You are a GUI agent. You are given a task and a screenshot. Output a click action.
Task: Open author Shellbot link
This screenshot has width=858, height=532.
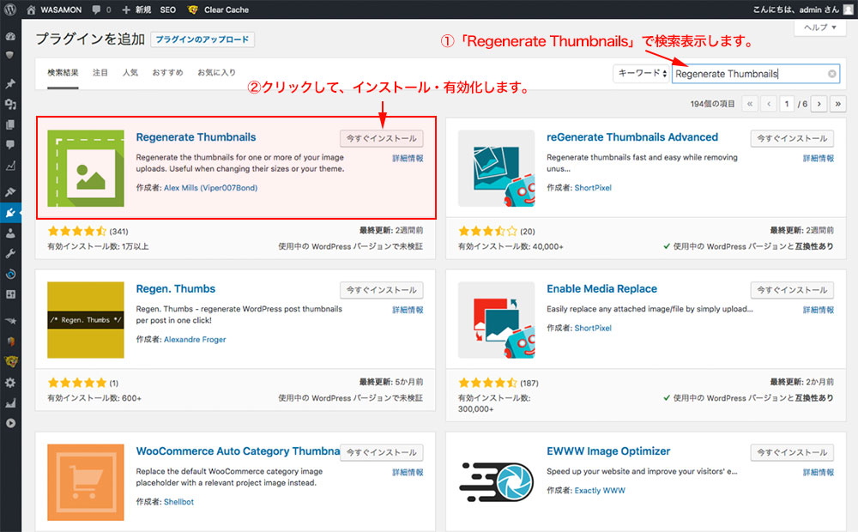tap(179, 502)
